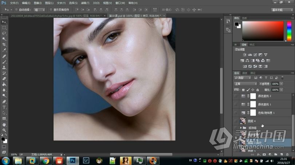Add a Curves adjustment

[255, 55]
